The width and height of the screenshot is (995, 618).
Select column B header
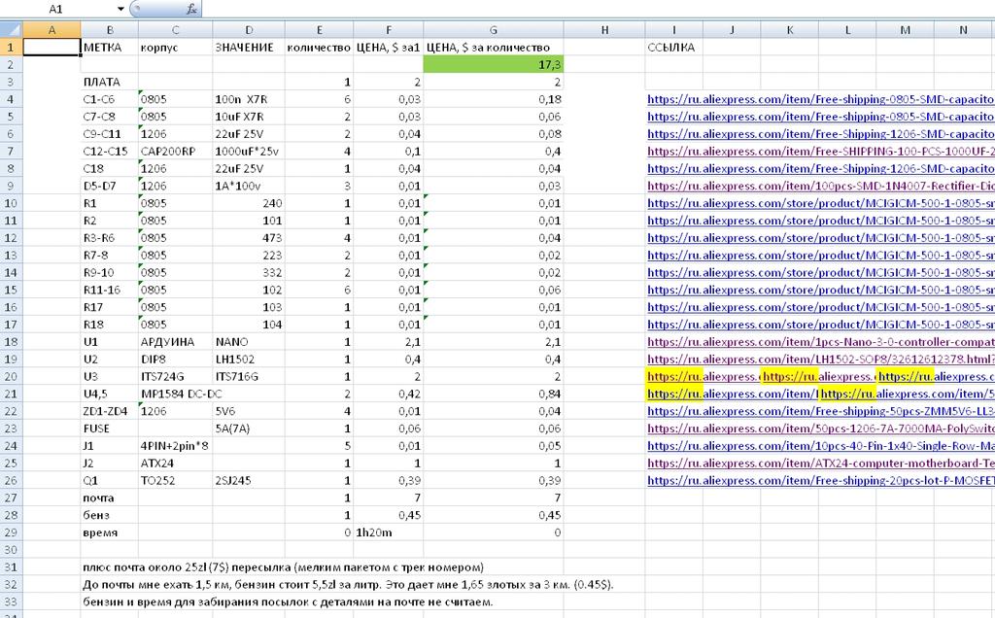(x=109, y=30)
